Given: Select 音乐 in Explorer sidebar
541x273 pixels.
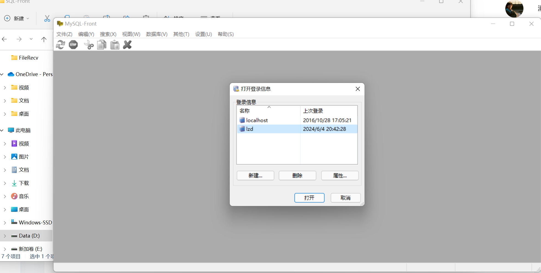Looking at the screenshot, I should pyautogui.click(x=26, y=196).
